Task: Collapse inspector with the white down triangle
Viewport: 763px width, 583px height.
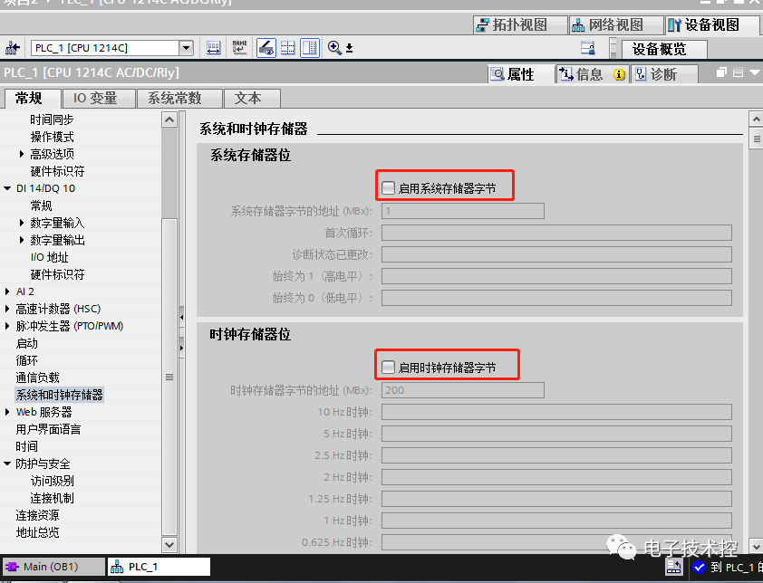Action: tap(755, 72)
